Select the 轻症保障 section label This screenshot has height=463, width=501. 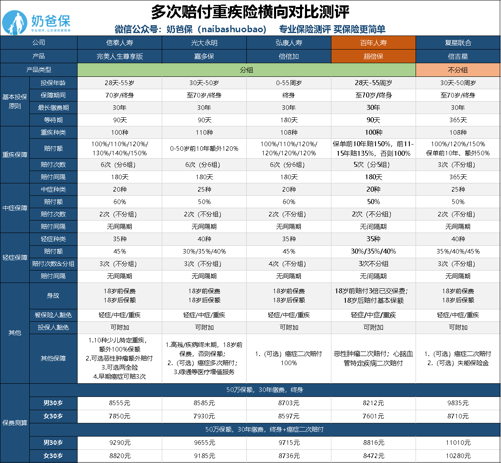click(x=15, y=258)
